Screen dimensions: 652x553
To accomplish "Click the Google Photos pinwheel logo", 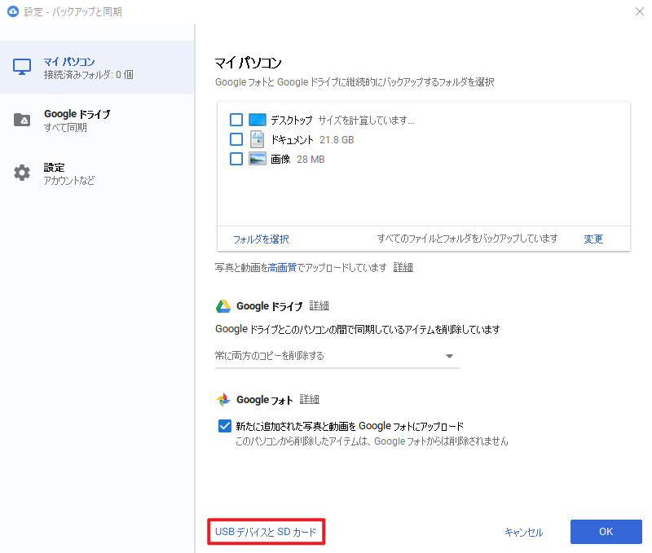I will (x=223, y=400).
